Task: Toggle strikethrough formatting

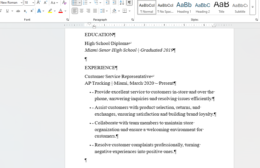Action: (18, 11)
